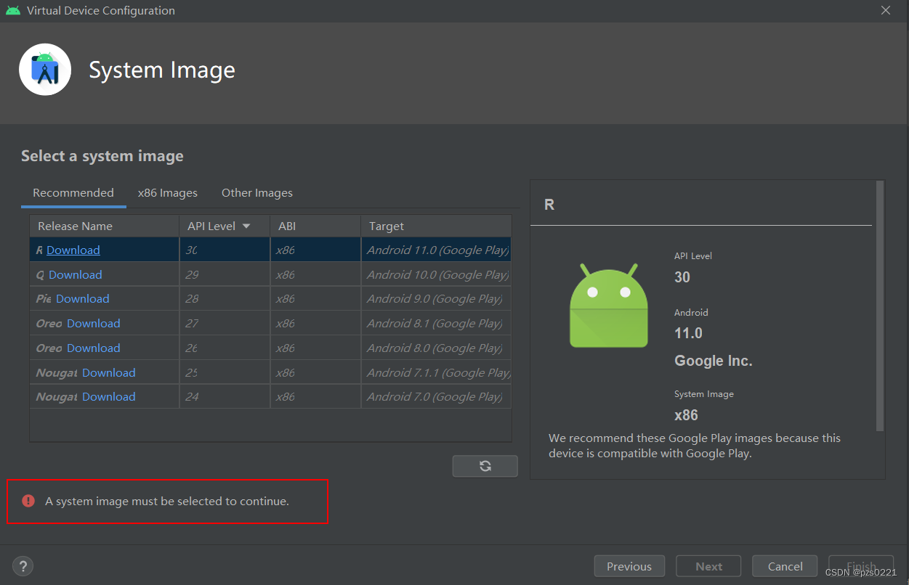Select the Recommended tab
909x585 pixels.
(73, 192)
